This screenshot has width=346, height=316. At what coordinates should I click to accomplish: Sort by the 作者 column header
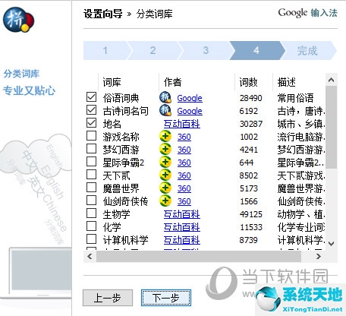pos(197,82)
